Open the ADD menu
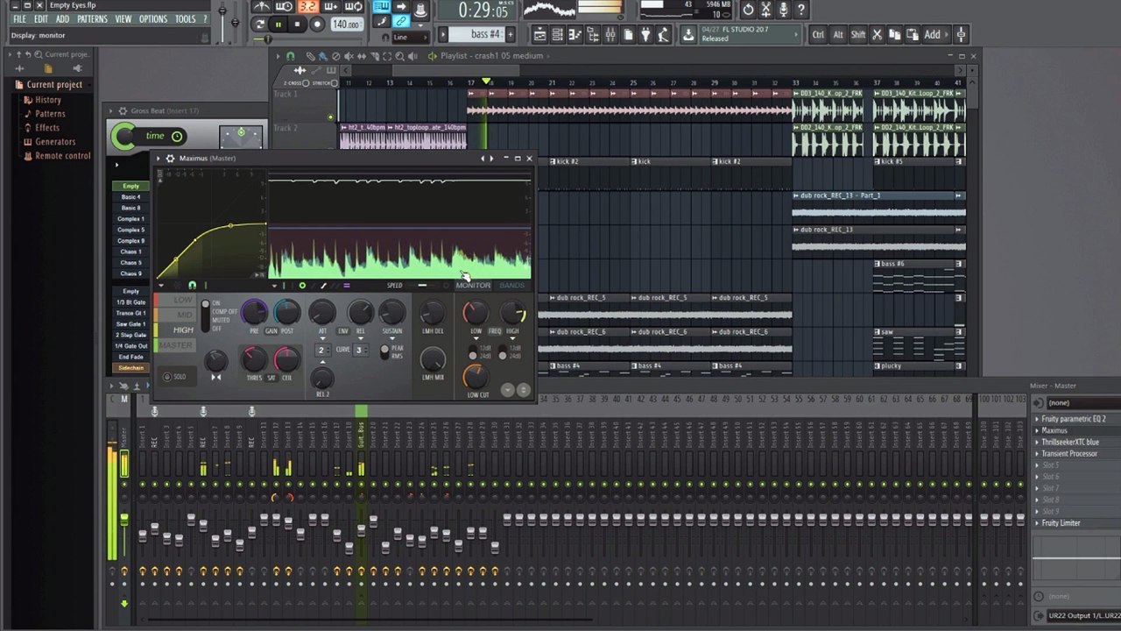1121x631 pixels. [x=62, y=19]
